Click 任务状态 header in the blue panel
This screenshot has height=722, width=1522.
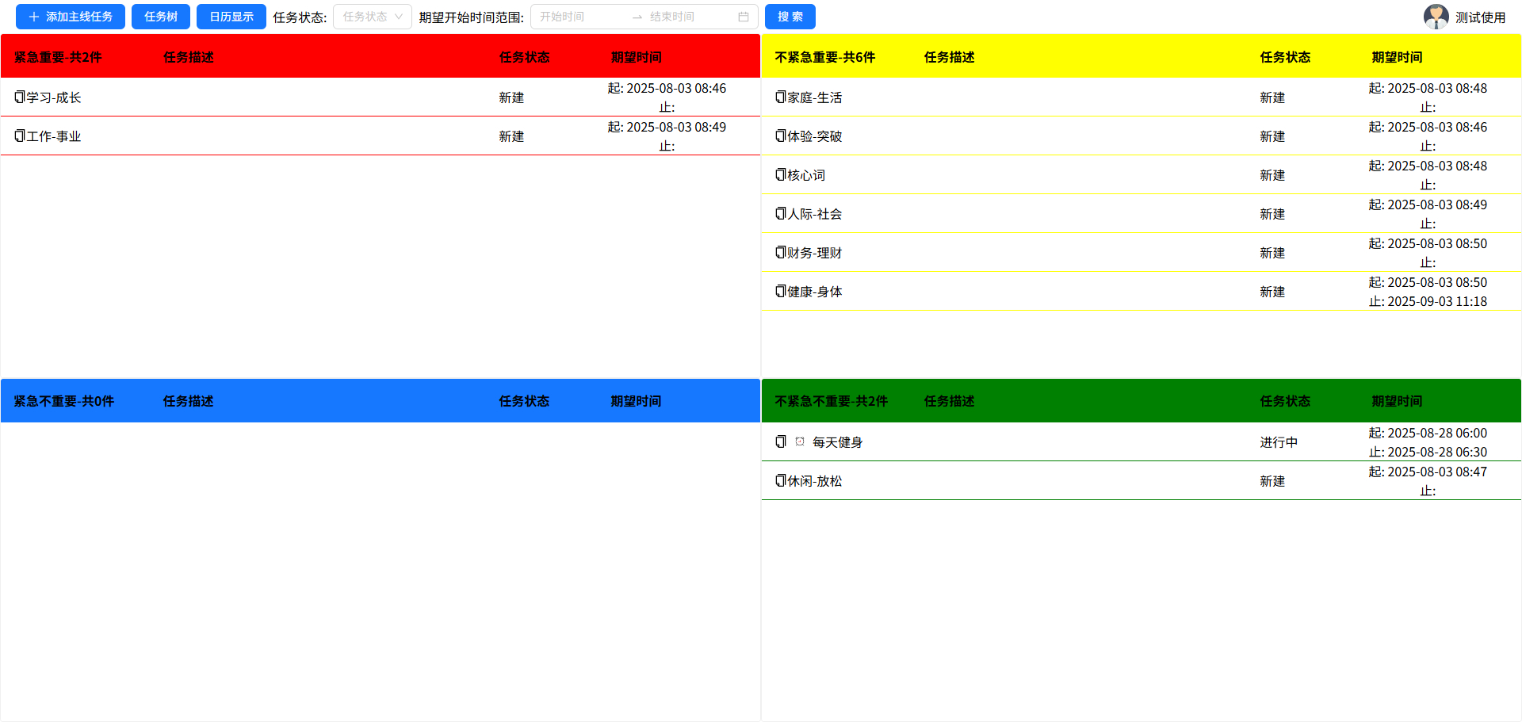[x=524, y=401]
